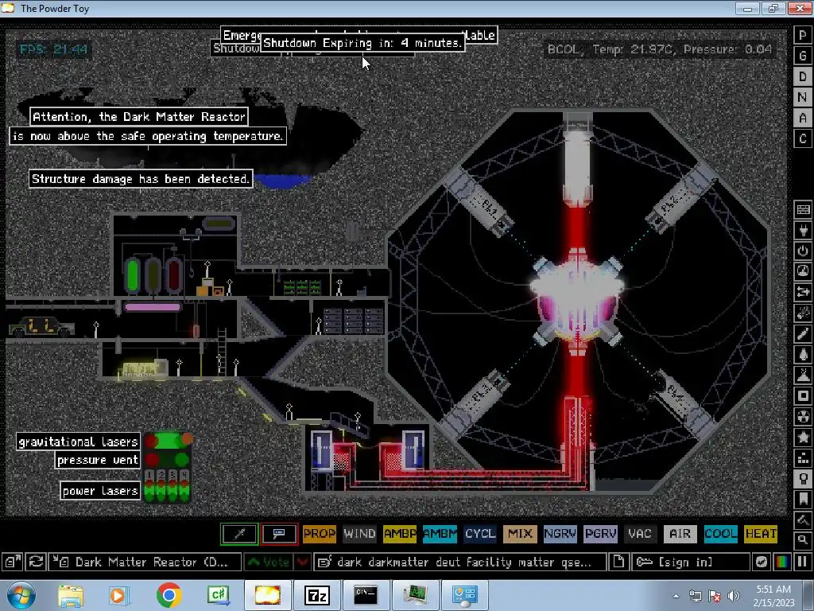Select the CYCL tool
The height and width of the screenshot is (611, 814).
pos(480,534)
